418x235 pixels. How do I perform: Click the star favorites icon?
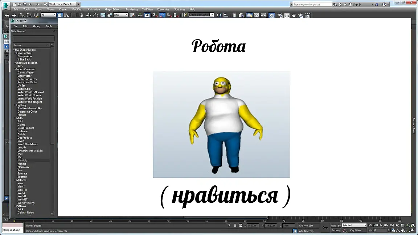(345, 4)
